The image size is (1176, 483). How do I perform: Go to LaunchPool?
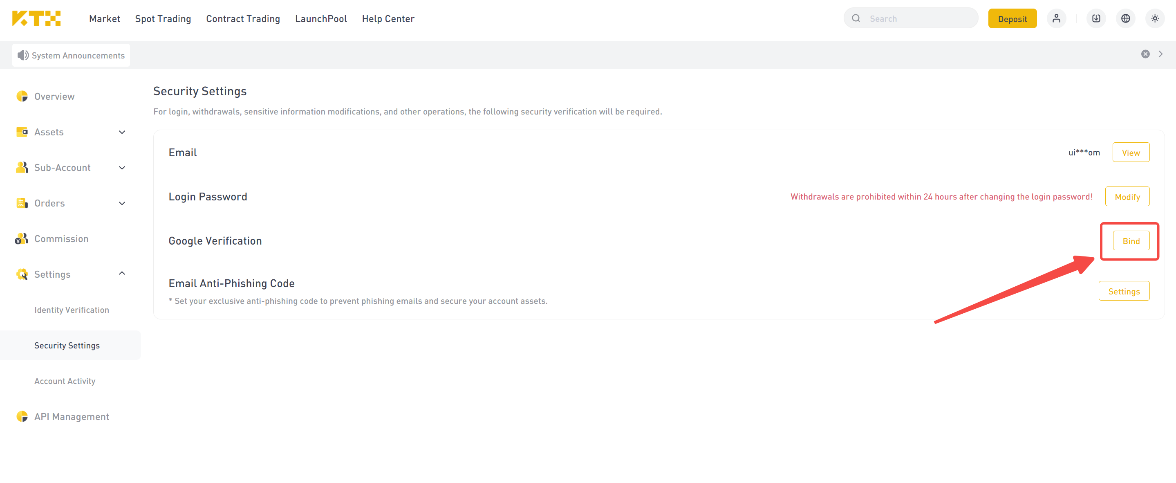[321, 19]
